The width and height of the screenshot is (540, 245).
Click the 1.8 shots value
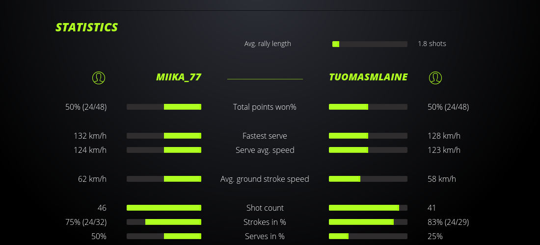tap(432, 44)
